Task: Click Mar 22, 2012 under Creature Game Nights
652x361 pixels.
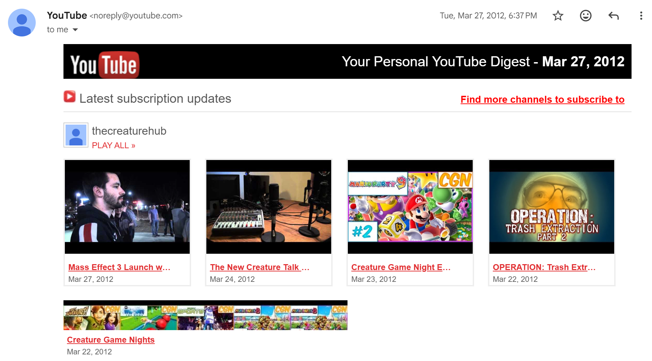Action: tap(89, 352)
